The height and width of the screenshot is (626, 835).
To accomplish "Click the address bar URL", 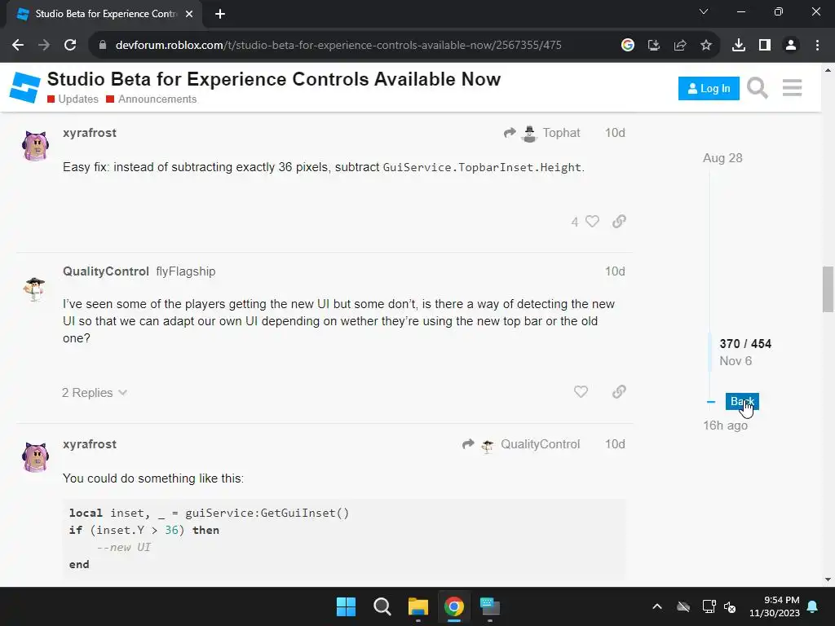I will click(338, 46).
